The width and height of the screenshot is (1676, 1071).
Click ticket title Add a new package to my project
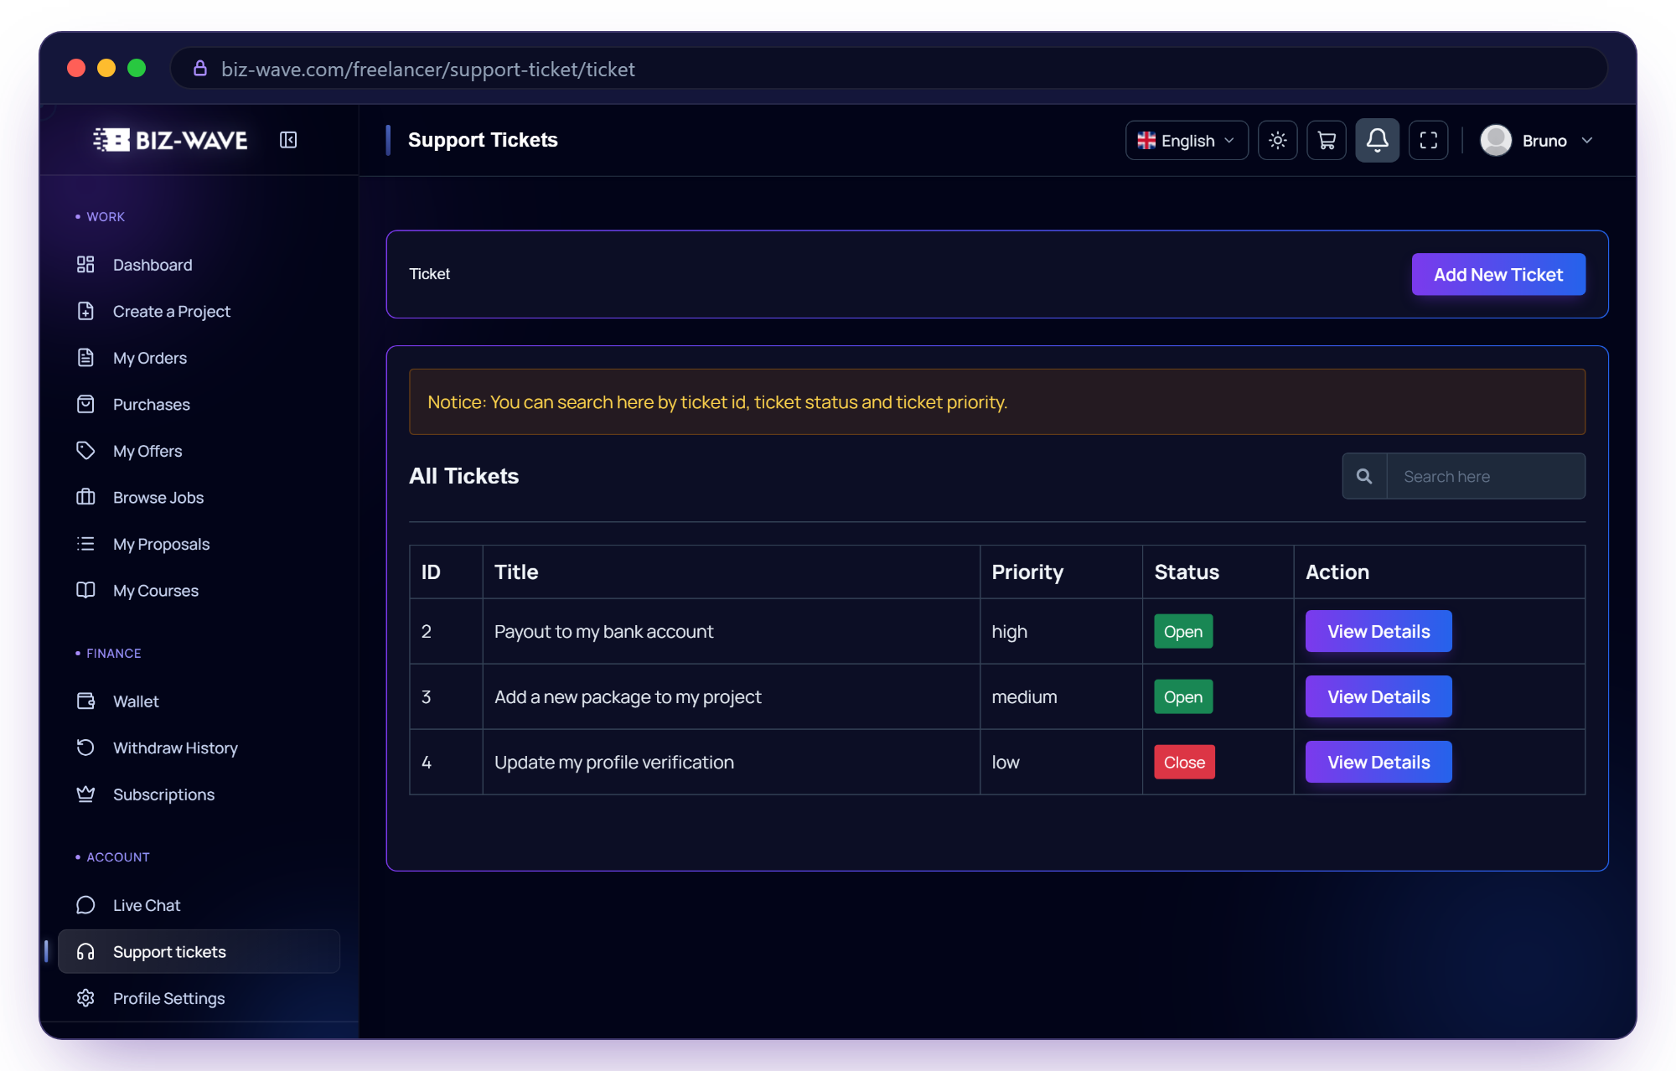[628, 696]
